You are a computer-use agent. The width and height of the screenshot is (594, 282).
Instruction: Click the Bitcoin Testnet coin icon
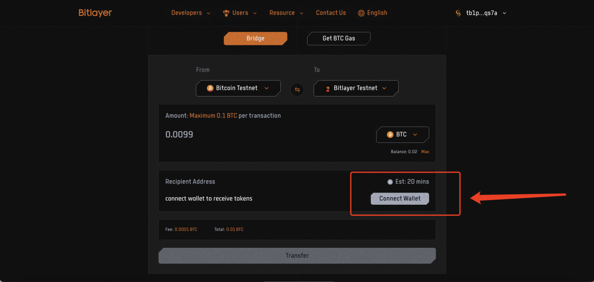point(210,88)
